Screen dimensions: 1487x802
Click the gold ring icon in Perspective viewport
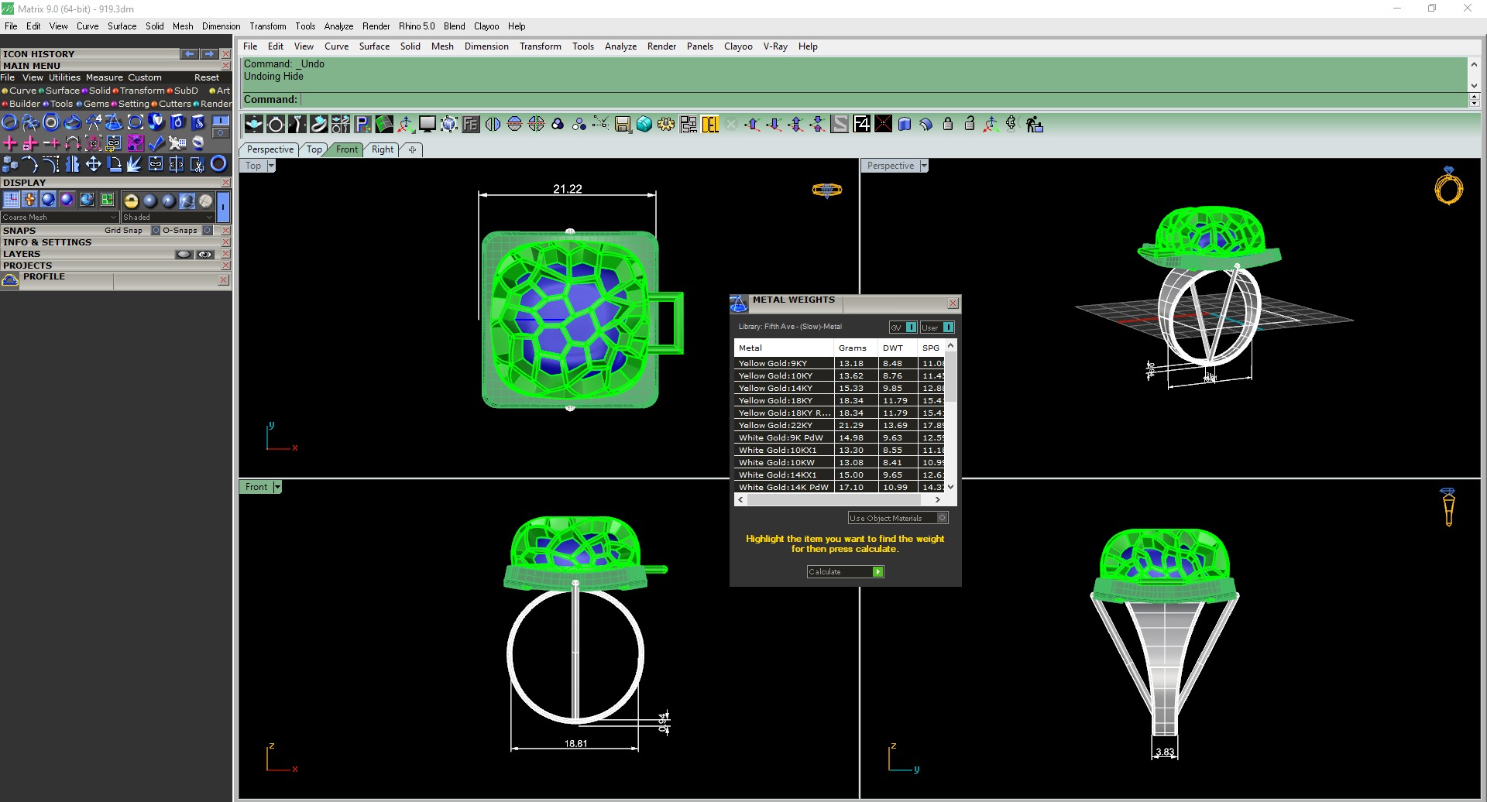pos(1448,186)
